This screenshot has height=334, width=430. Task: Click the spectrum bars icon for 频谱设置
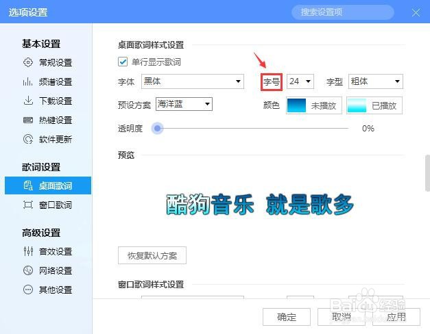tap(28, 81)
